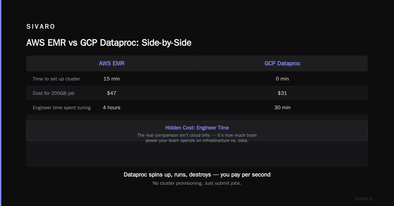Click the GCP Dataproc column header
Image resolution: width=394 pixels, height=206 pixels.
[x=282, y=63]
